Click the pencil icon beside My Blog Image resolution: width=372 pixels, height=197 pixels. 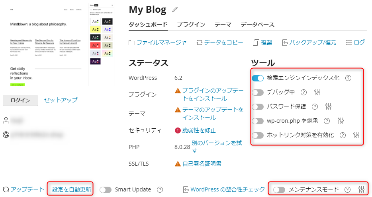coord(175,10)
